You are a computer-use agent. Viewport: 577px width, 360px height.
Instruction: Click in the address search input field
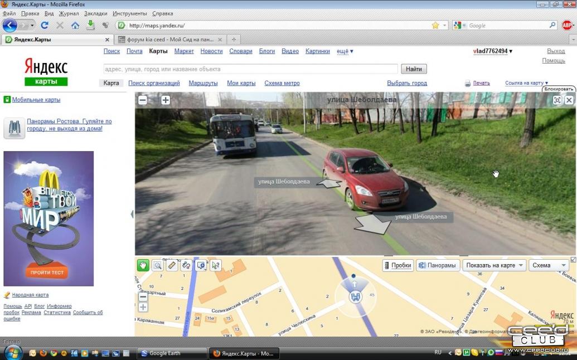(251, 69)
